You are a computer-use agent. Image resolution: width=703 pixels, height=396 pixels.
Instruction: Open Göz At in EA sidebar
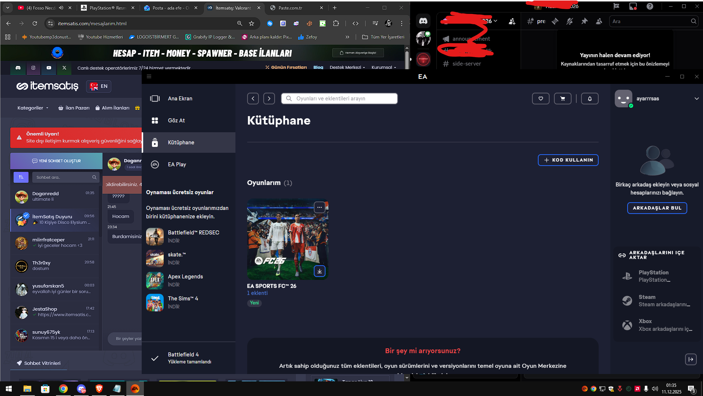[x=189, y=121]
